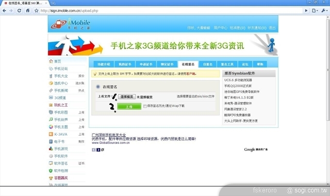This screenshot has width=330, height=196.
Task: Click 退出 to log out
Action: click(272, 28)
